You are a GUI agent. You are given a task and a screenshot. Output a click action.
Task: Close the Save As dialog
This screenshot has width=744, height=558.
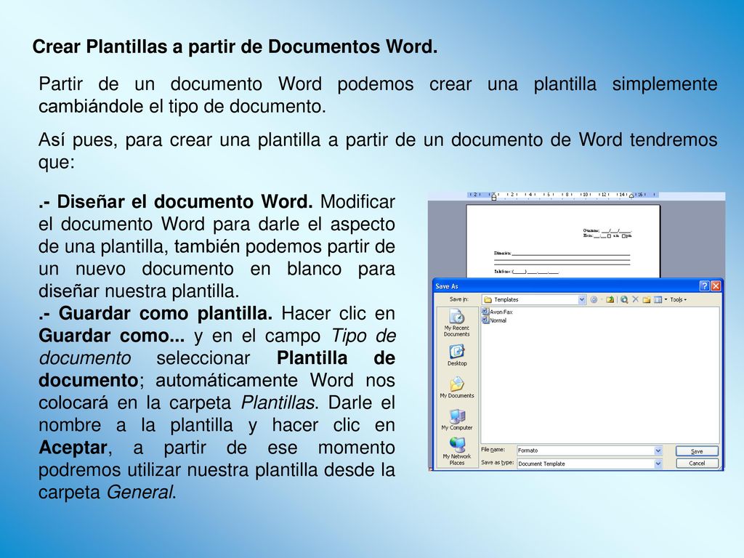(x=716, y=286)
